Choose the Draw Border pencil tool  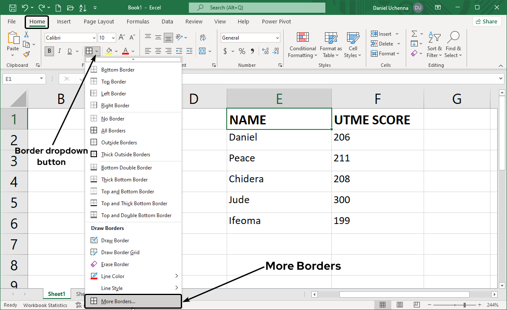pyautogui.click(x=115, y=241)
